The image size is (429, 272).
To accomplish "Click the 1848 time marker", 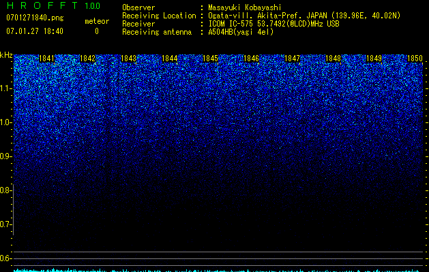I will click(334, 58).
